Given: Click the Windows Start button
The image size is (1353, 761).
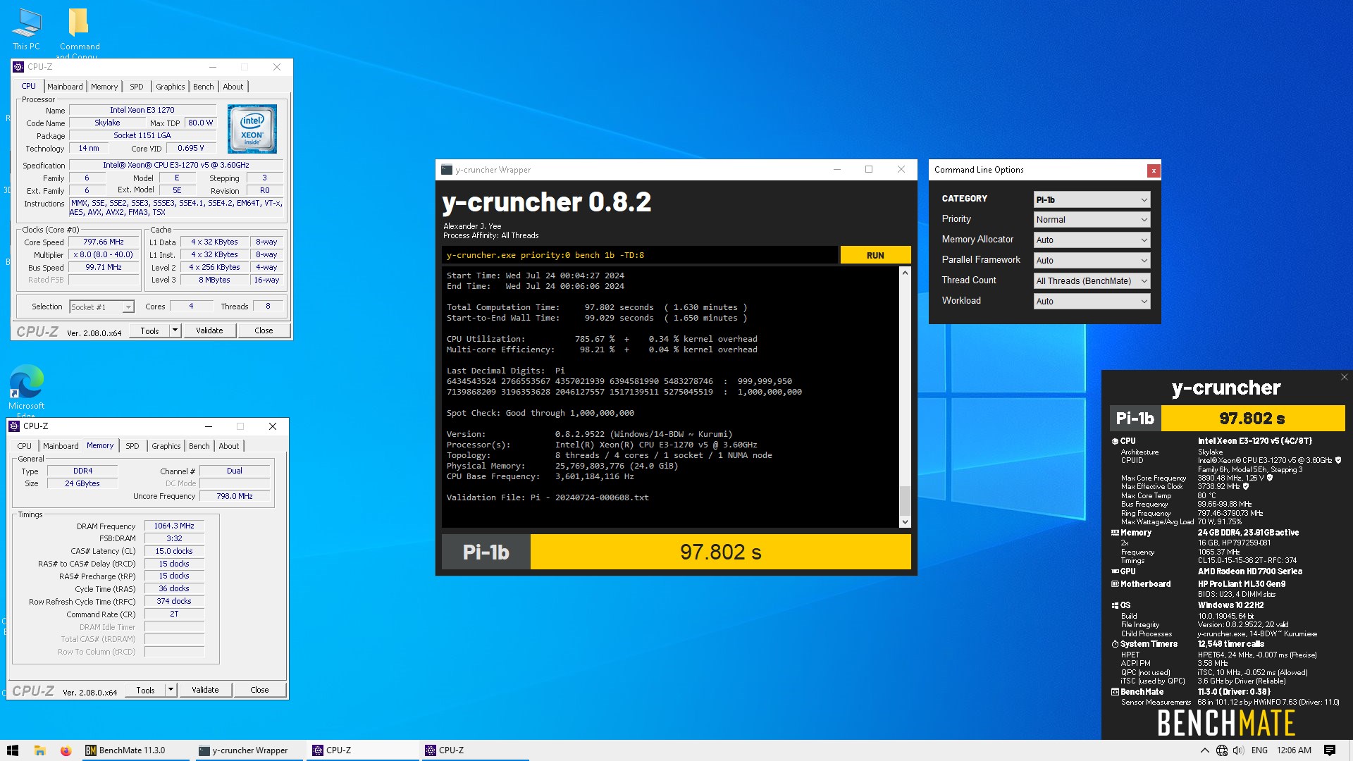Looking at the screenshot, I should (13, 750).
